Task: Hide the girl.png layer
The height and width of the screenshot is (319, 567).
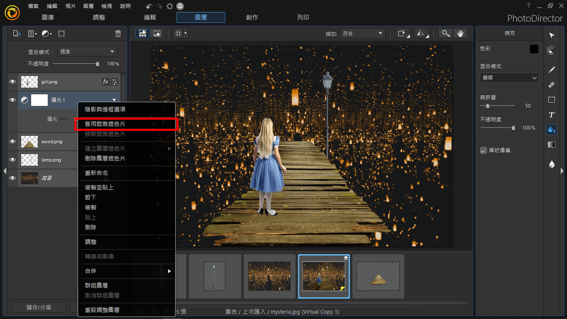Action: click(x=12, y=82)
